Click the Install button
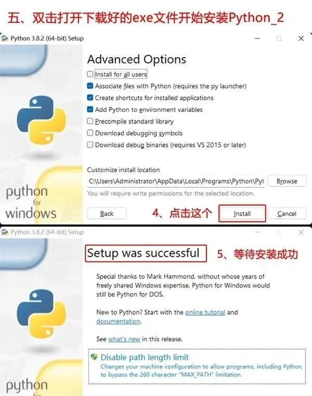The width and height of the screenshot is (312, 396). tap(242, 214)
